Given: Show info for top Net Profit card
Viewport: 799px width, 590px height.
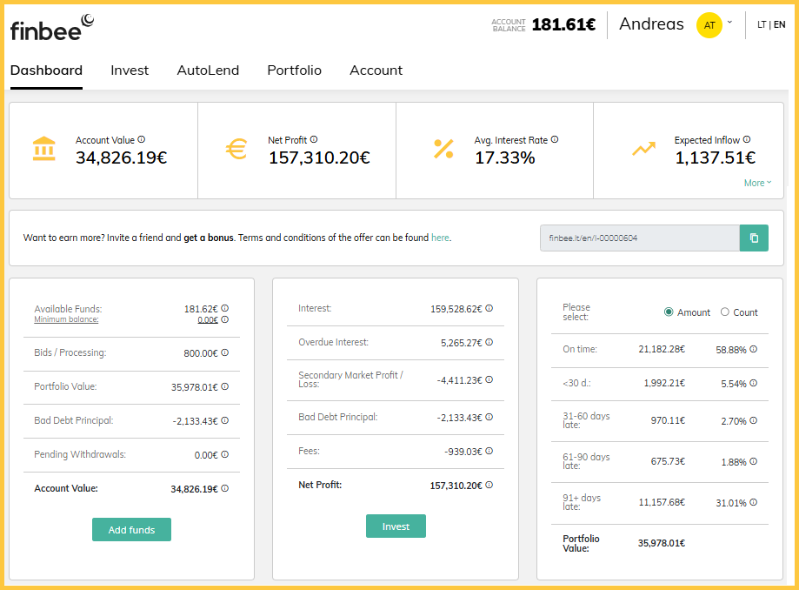Looking at the screenshot, I should pyautogui.click(x=314, y=139).
